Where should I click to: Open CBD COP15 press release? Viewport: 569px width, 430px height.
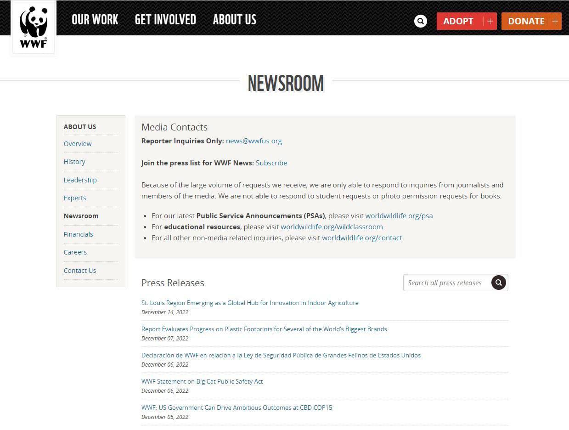pos(237,408)
